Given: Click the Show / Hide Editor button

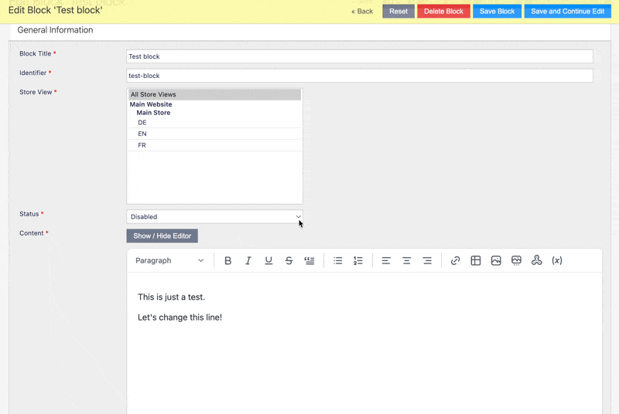Looking at the screenshot, I should click(162, 236).
